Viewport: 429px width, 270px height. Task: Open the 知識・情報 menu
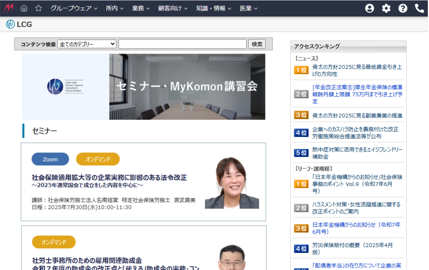pyautogui.click(x=214, y=8)
